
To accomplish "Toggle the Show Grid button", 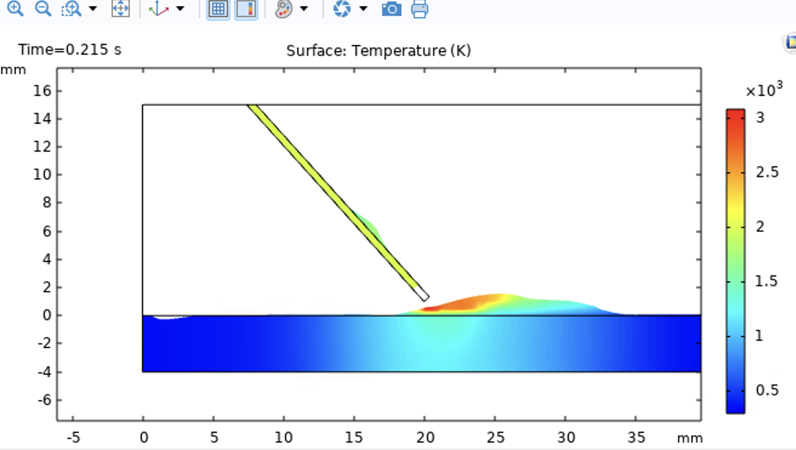I will tap(218, 8).
